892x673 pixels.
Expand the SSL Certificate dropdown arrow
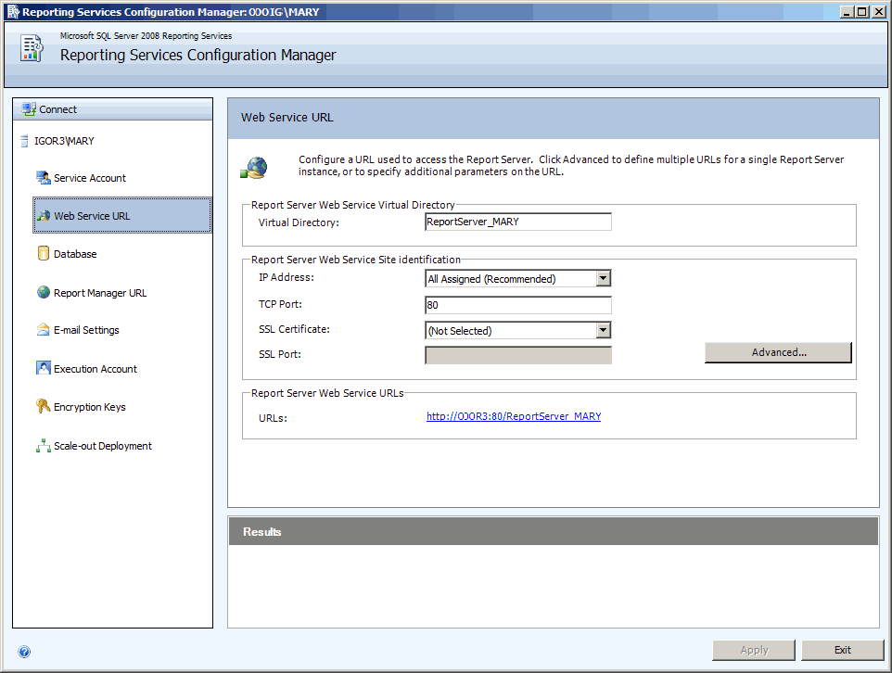pyautogui.click(x=604, y=330)
